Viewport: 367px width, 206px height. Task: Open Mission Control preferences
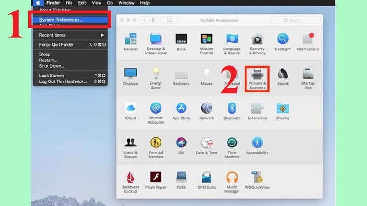tap(206, 44)
